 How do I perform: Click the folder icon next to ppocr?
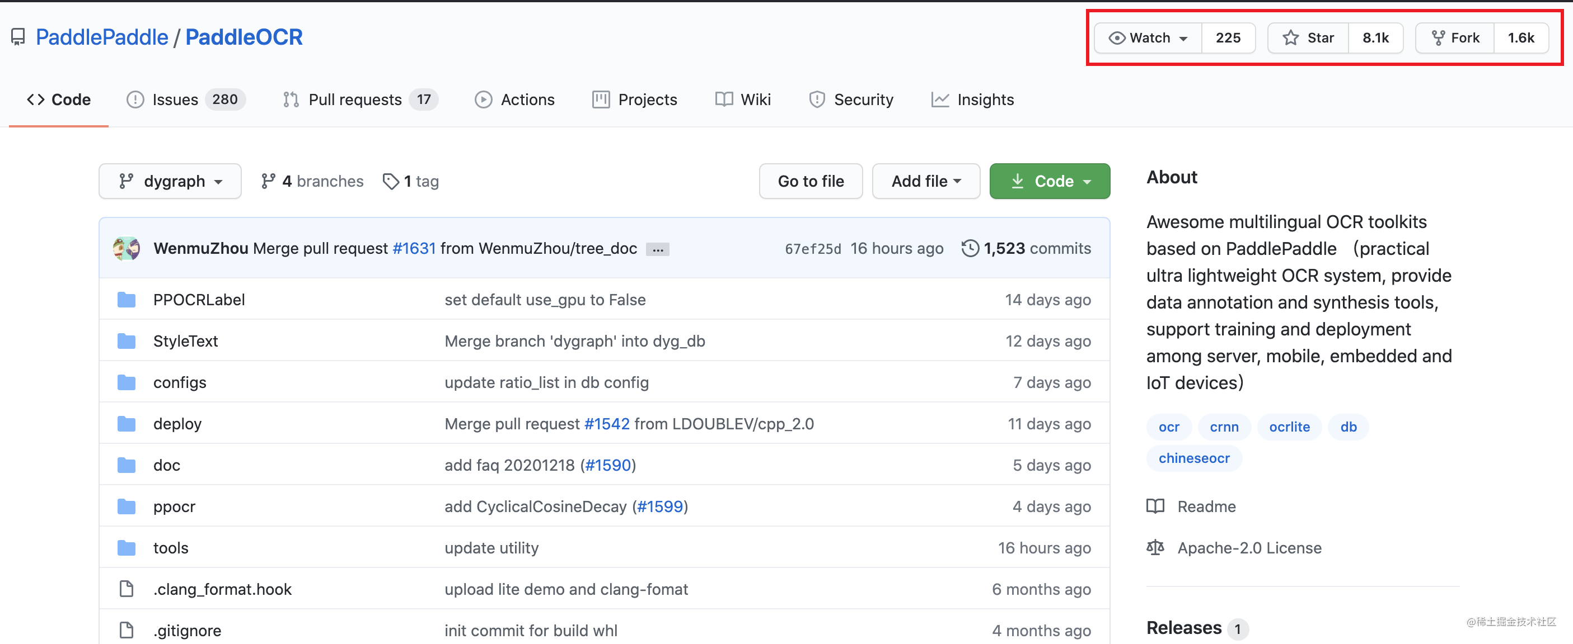pos(127,507)
